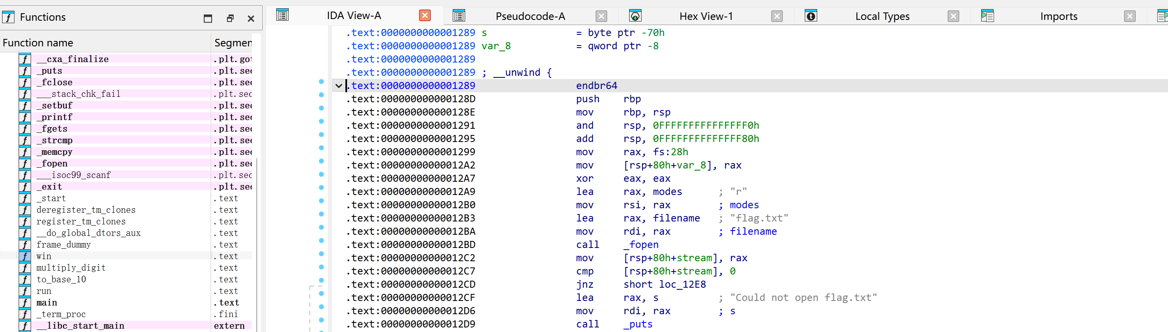Select the _fclose function row

[126, 82]
